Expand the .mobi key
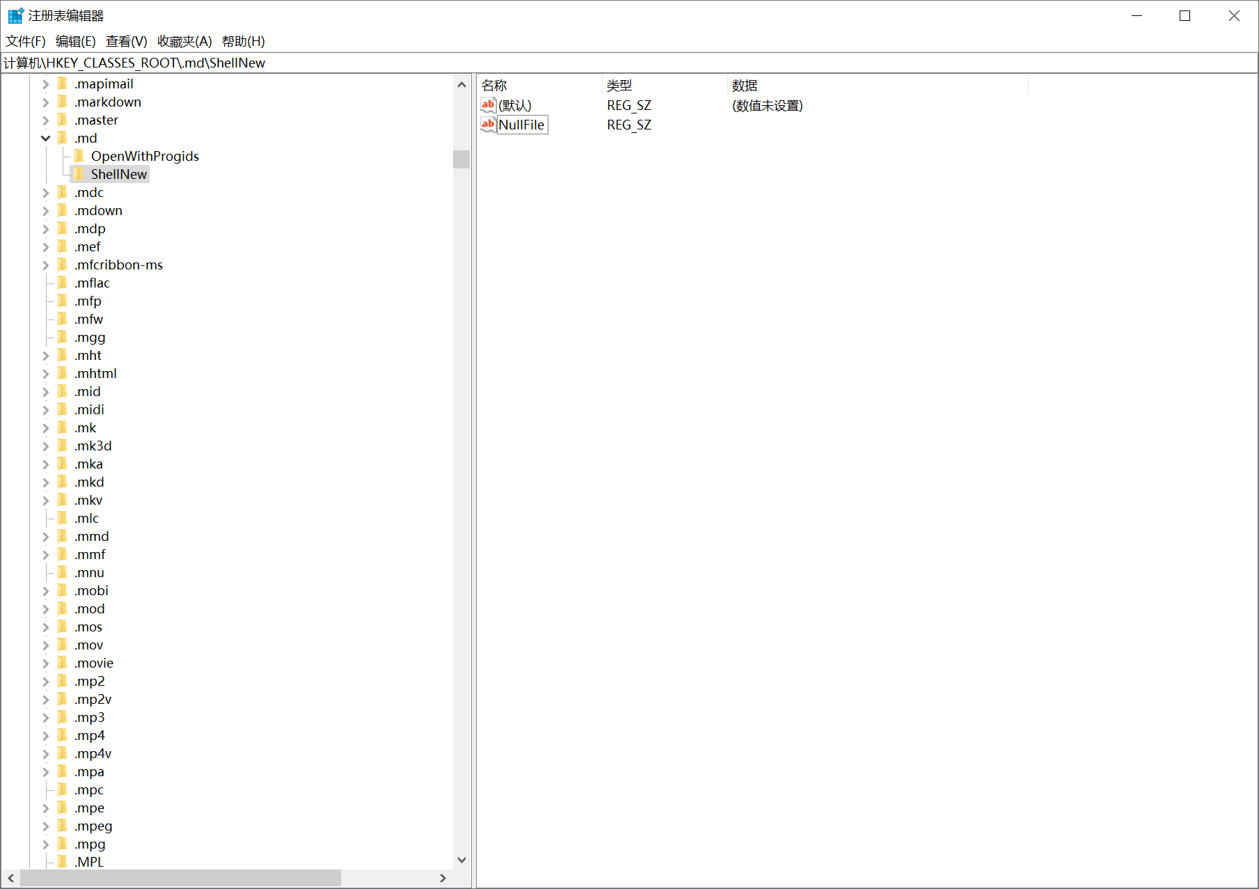 [x=45, y=590]
